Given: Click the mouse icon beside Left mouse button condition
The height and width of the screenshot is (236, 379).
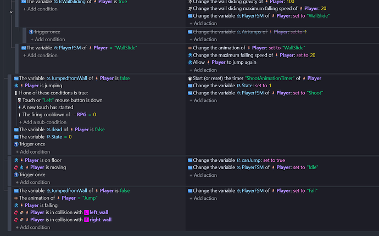Looking at the screenshot, I should [19, 100].
